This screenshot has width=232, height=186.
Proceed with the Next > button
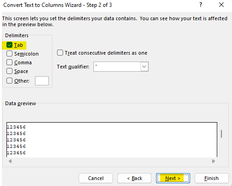point(173,178)
